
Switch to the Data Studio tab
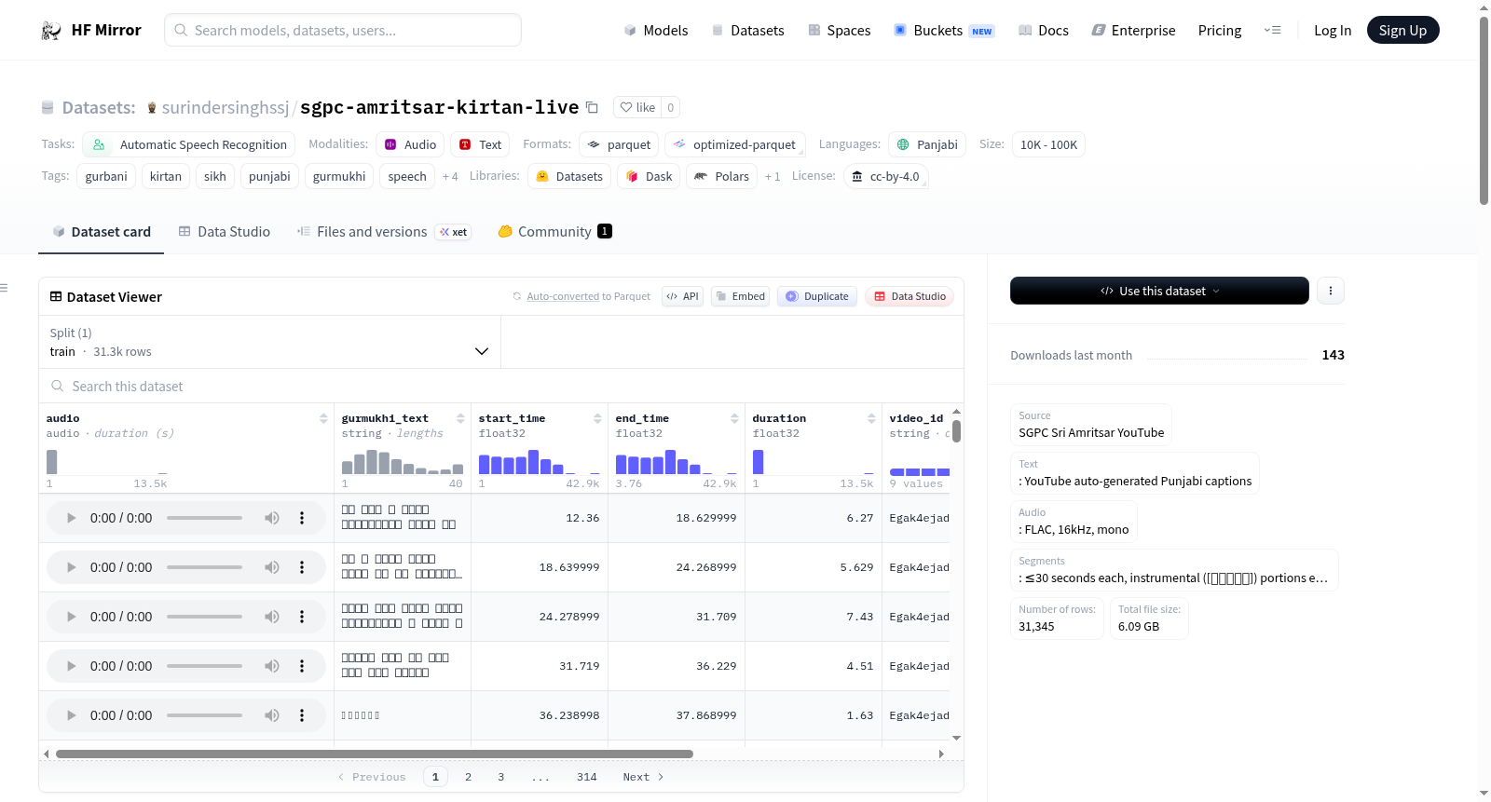click(x=224, y=232)
